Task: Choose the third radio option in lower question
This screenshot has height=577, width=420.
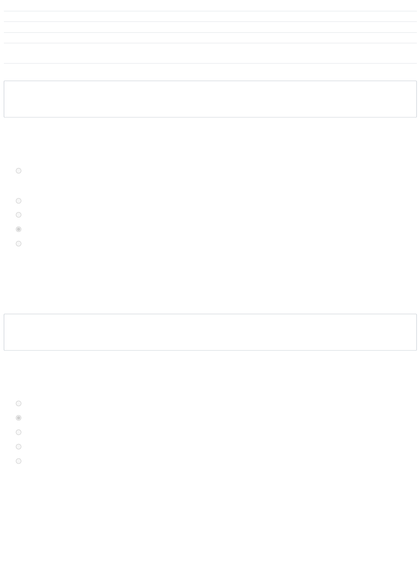Action: 18,432
